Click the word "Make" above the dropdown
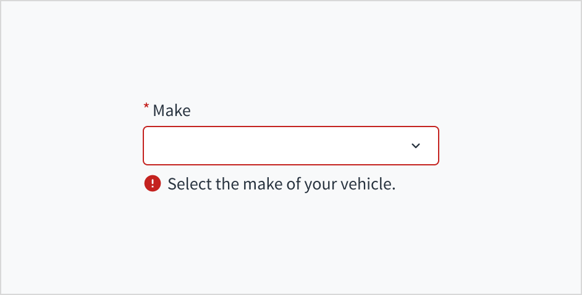This screenshot has width=582, height=295. (172, 110)
